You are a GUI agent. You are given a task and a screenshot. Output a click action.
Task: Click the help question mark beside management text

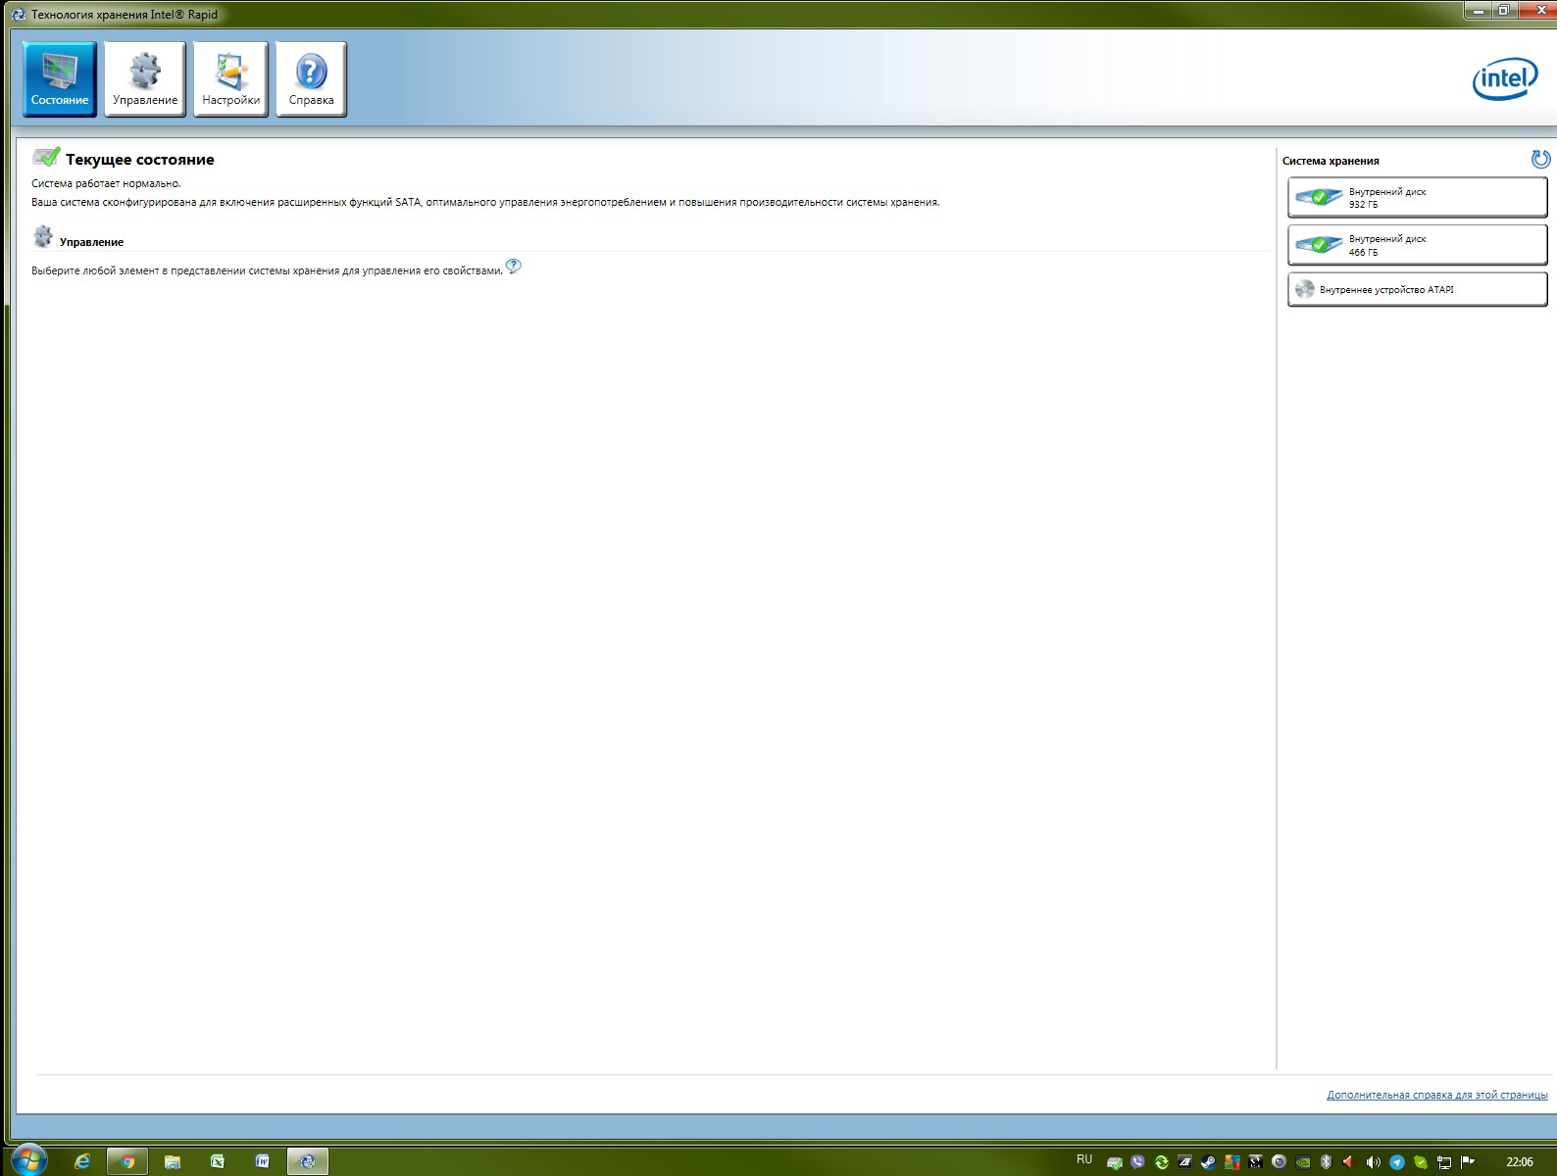pyautogui.click(x=514, y=266)
